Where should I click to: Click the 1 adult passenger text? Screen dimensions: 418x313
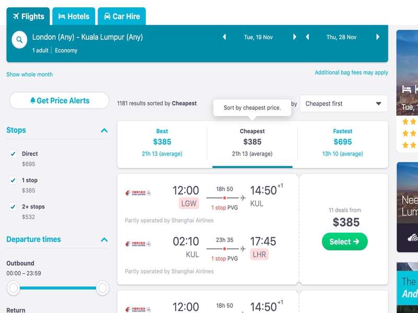click(40, 51)
